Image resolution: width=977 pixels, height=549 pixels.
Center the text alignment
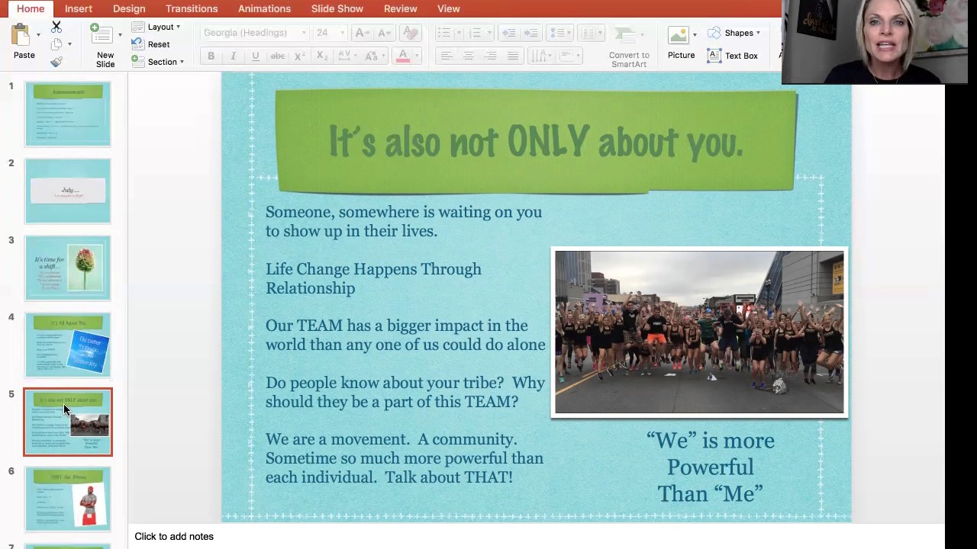click(468, 56)
